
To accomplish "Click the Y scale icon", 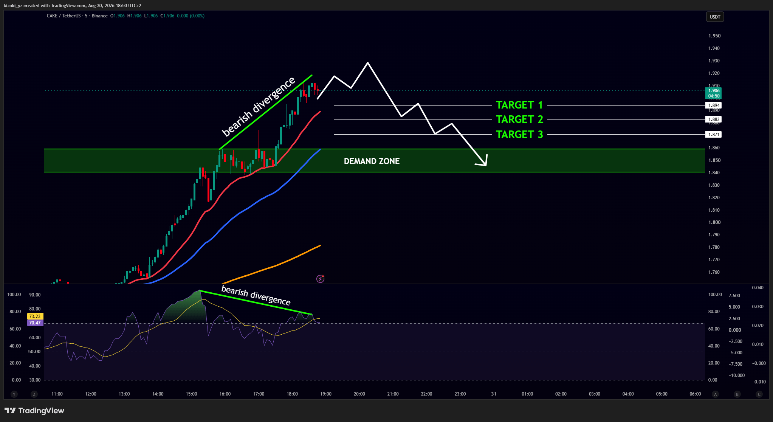I will click(x=14, y=394).
